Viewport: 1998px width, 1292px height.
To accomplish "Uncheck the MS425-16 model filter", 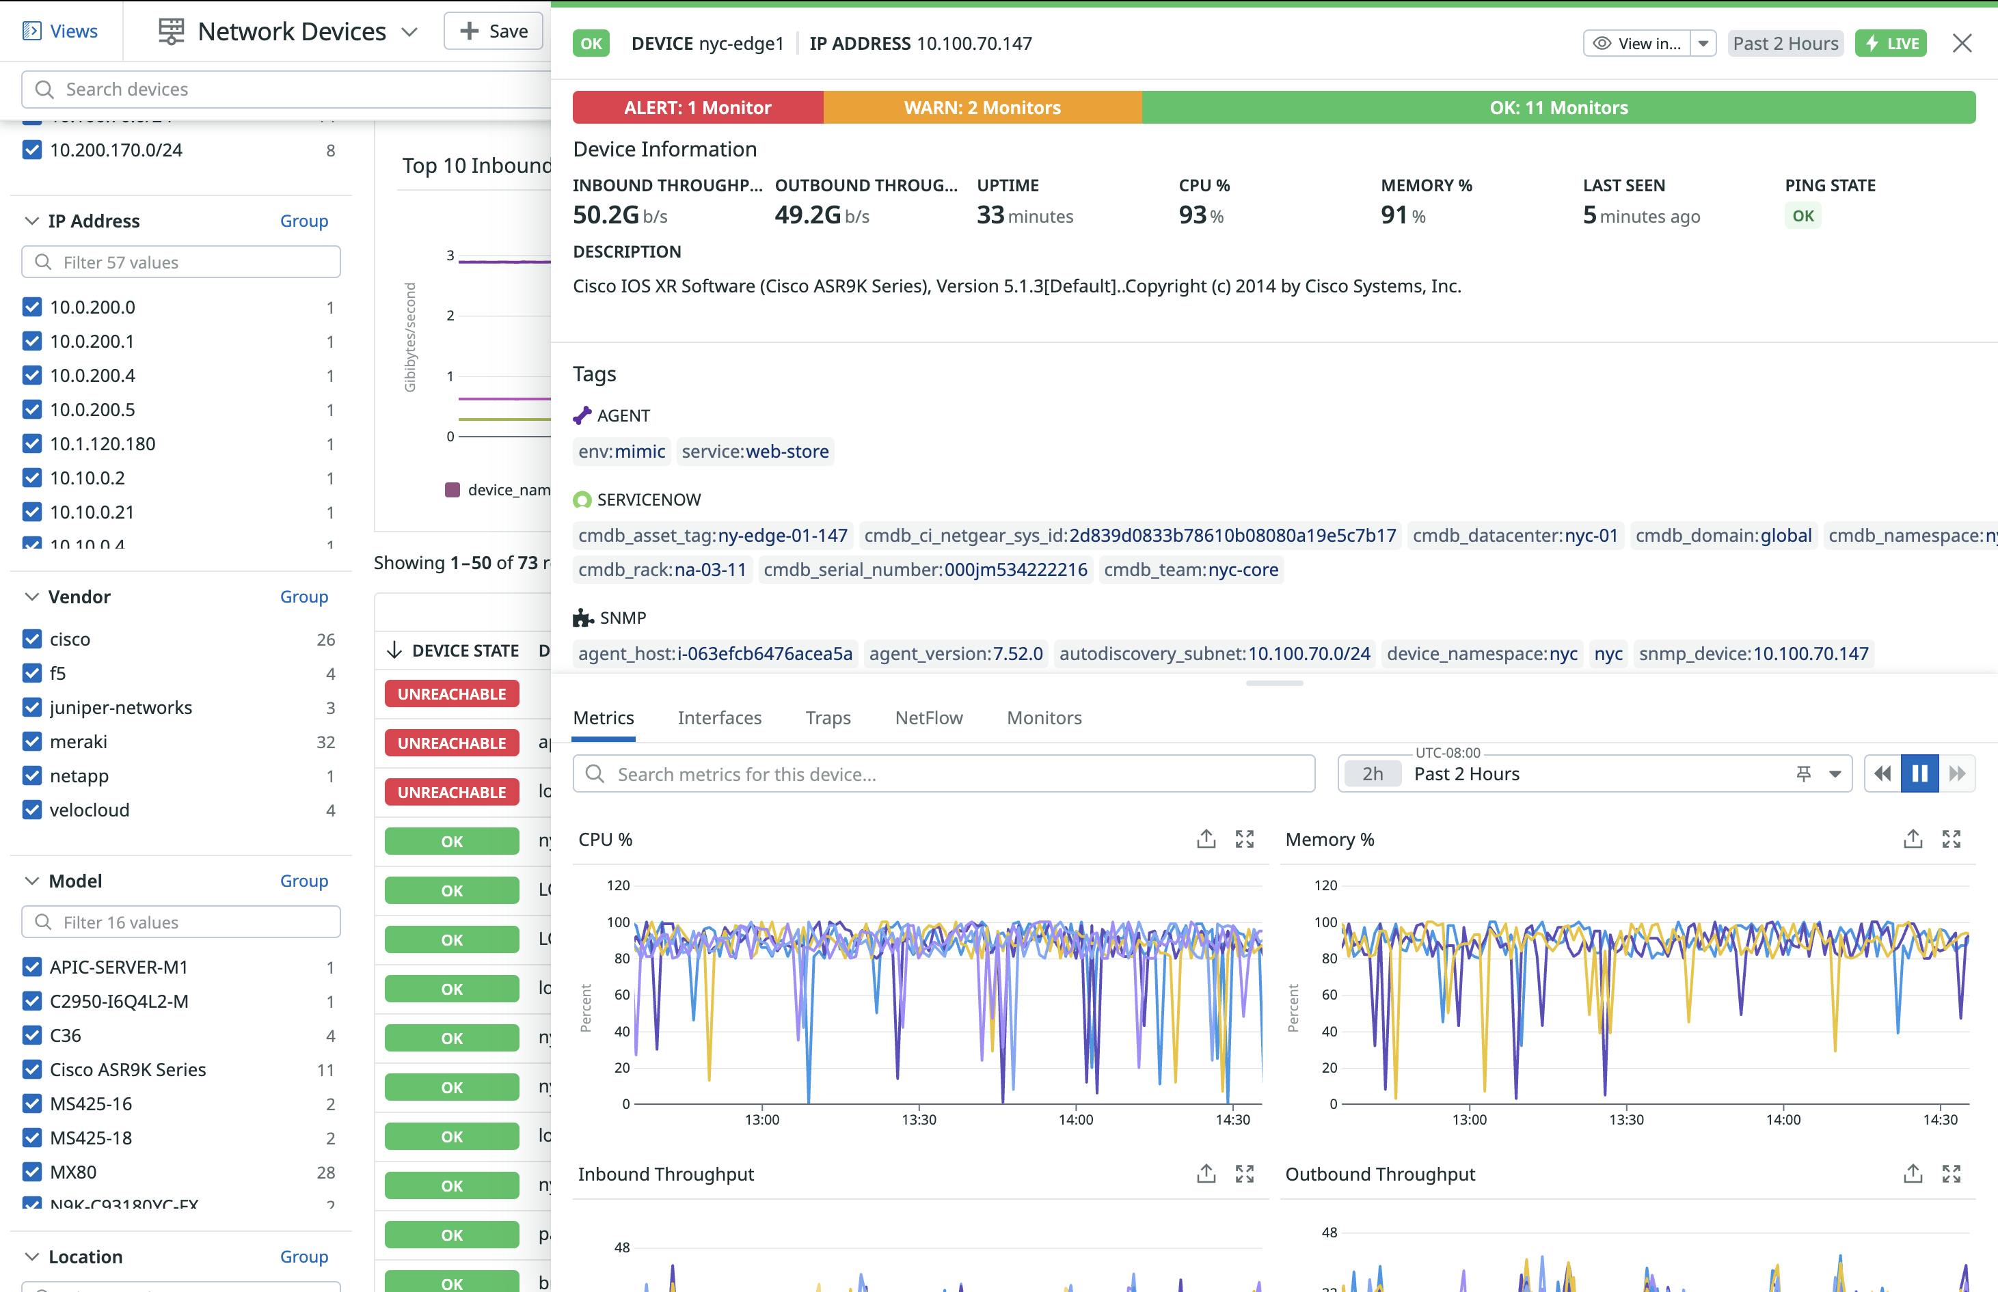I will click(31, 1103).
